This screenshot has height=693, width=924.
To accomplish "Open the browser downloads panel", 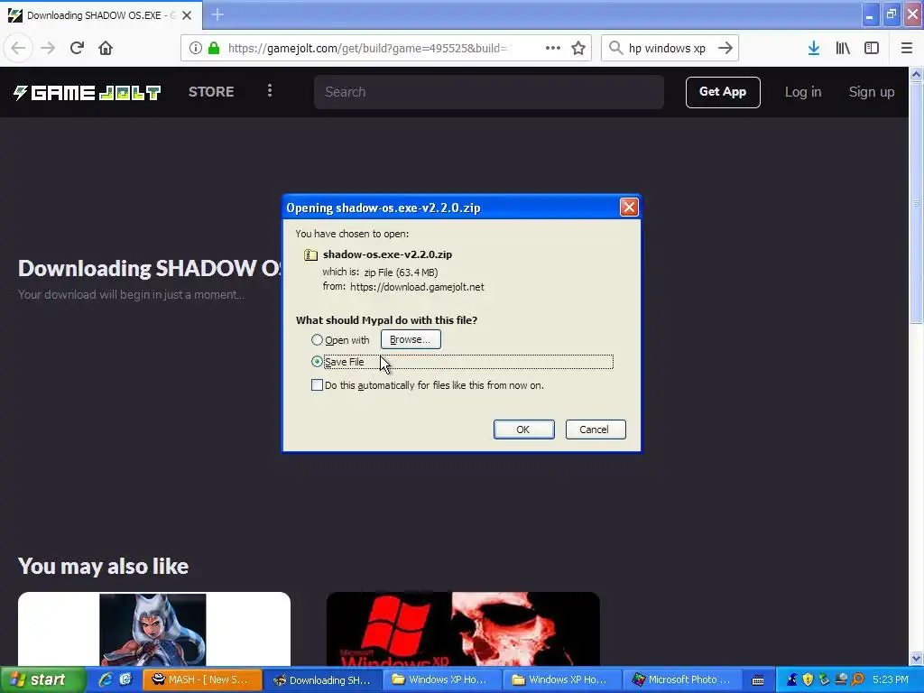I will point(814,49).
